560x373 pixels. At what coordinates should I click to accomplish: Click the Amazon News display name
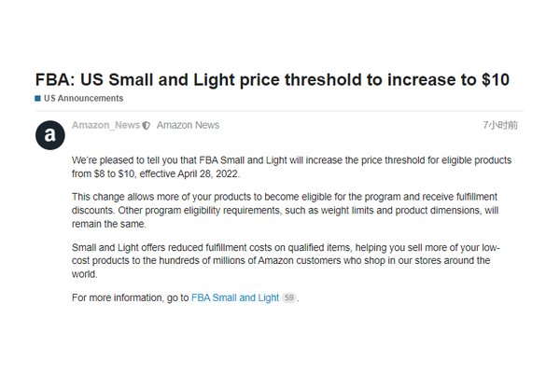188,125
